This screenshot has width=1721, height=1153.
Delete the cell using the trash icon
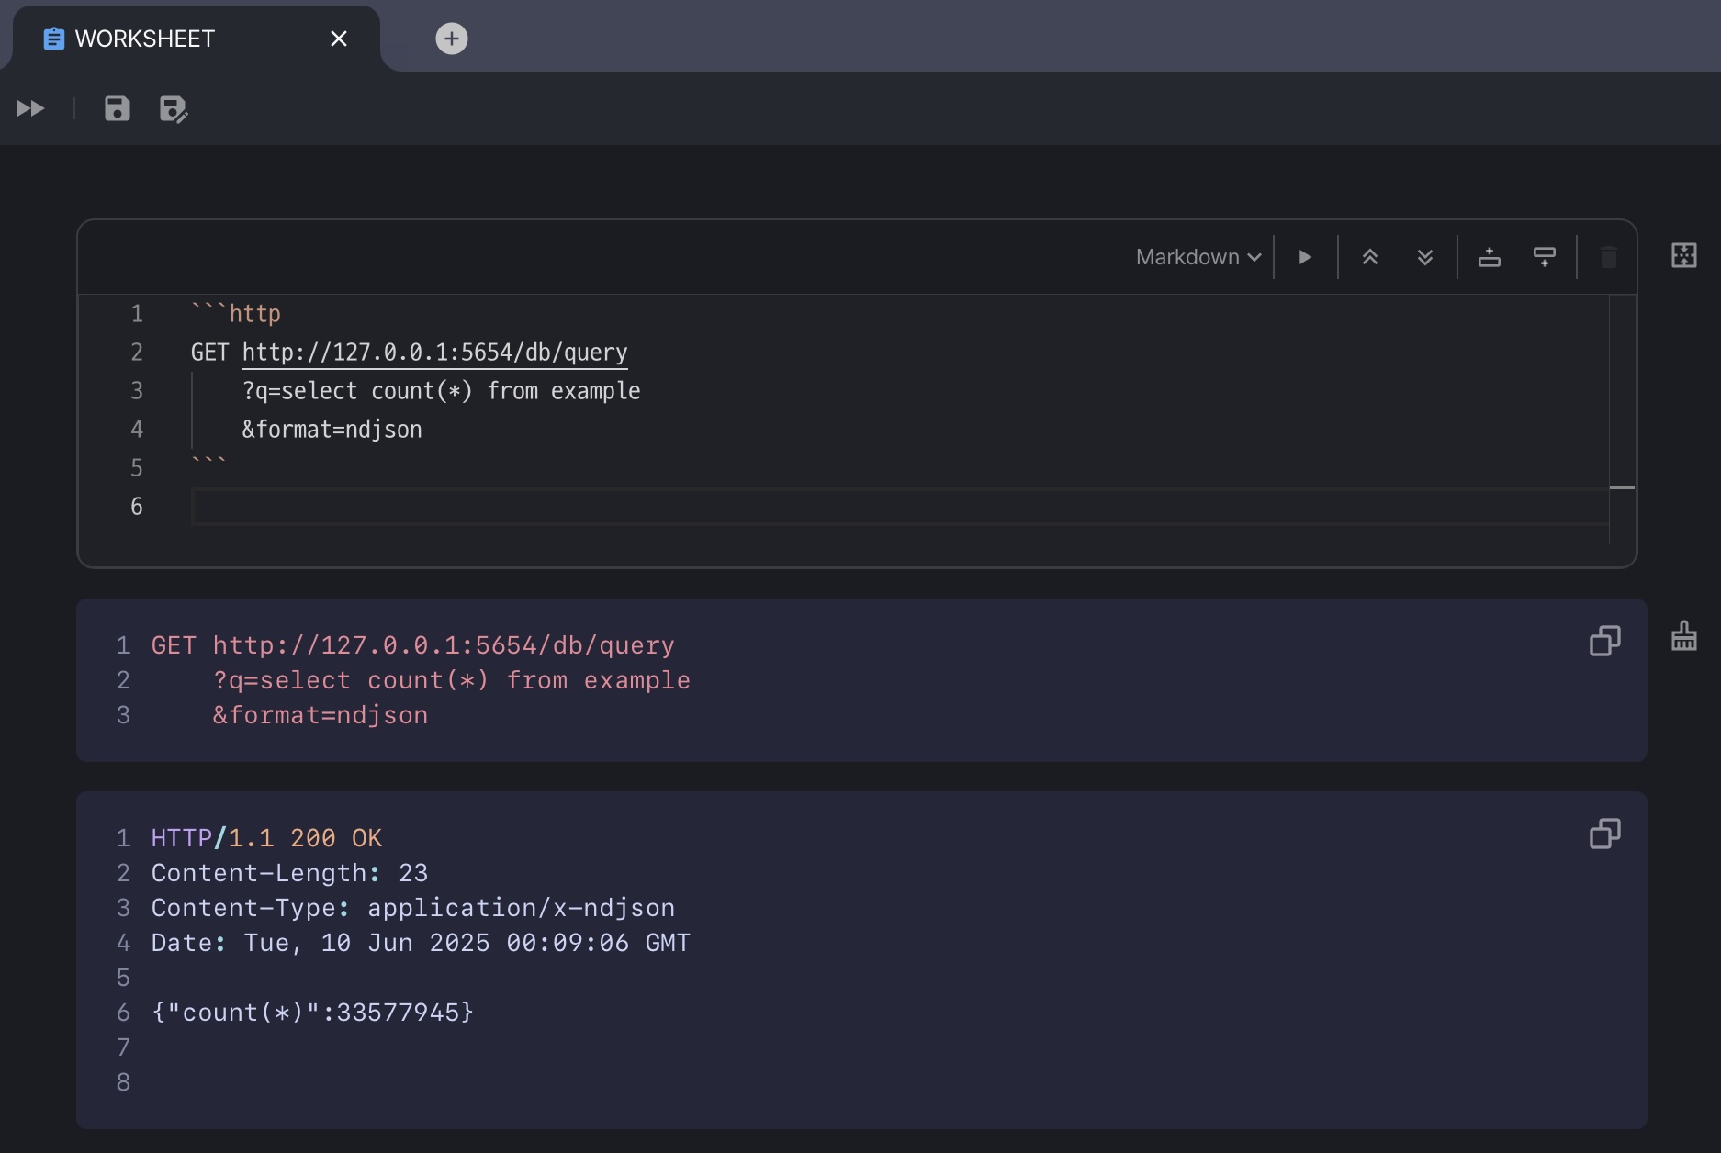(x=1608, y=257)
